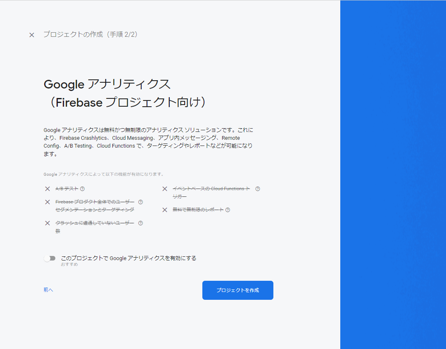Click the help icon for ユーザー セグメンテーション feature
This screenshot has width=446, height=349.
[141, 202]
